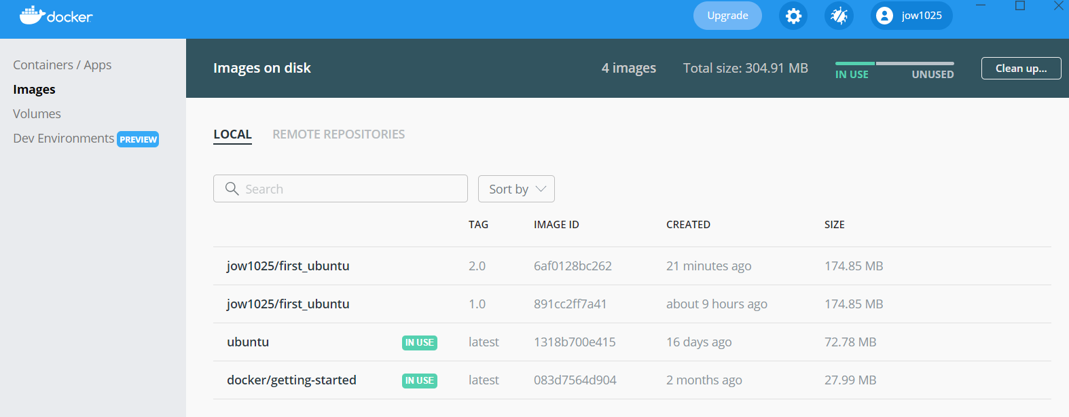Click the 72.78 MB size value
1069x417 pixels.
850,342
